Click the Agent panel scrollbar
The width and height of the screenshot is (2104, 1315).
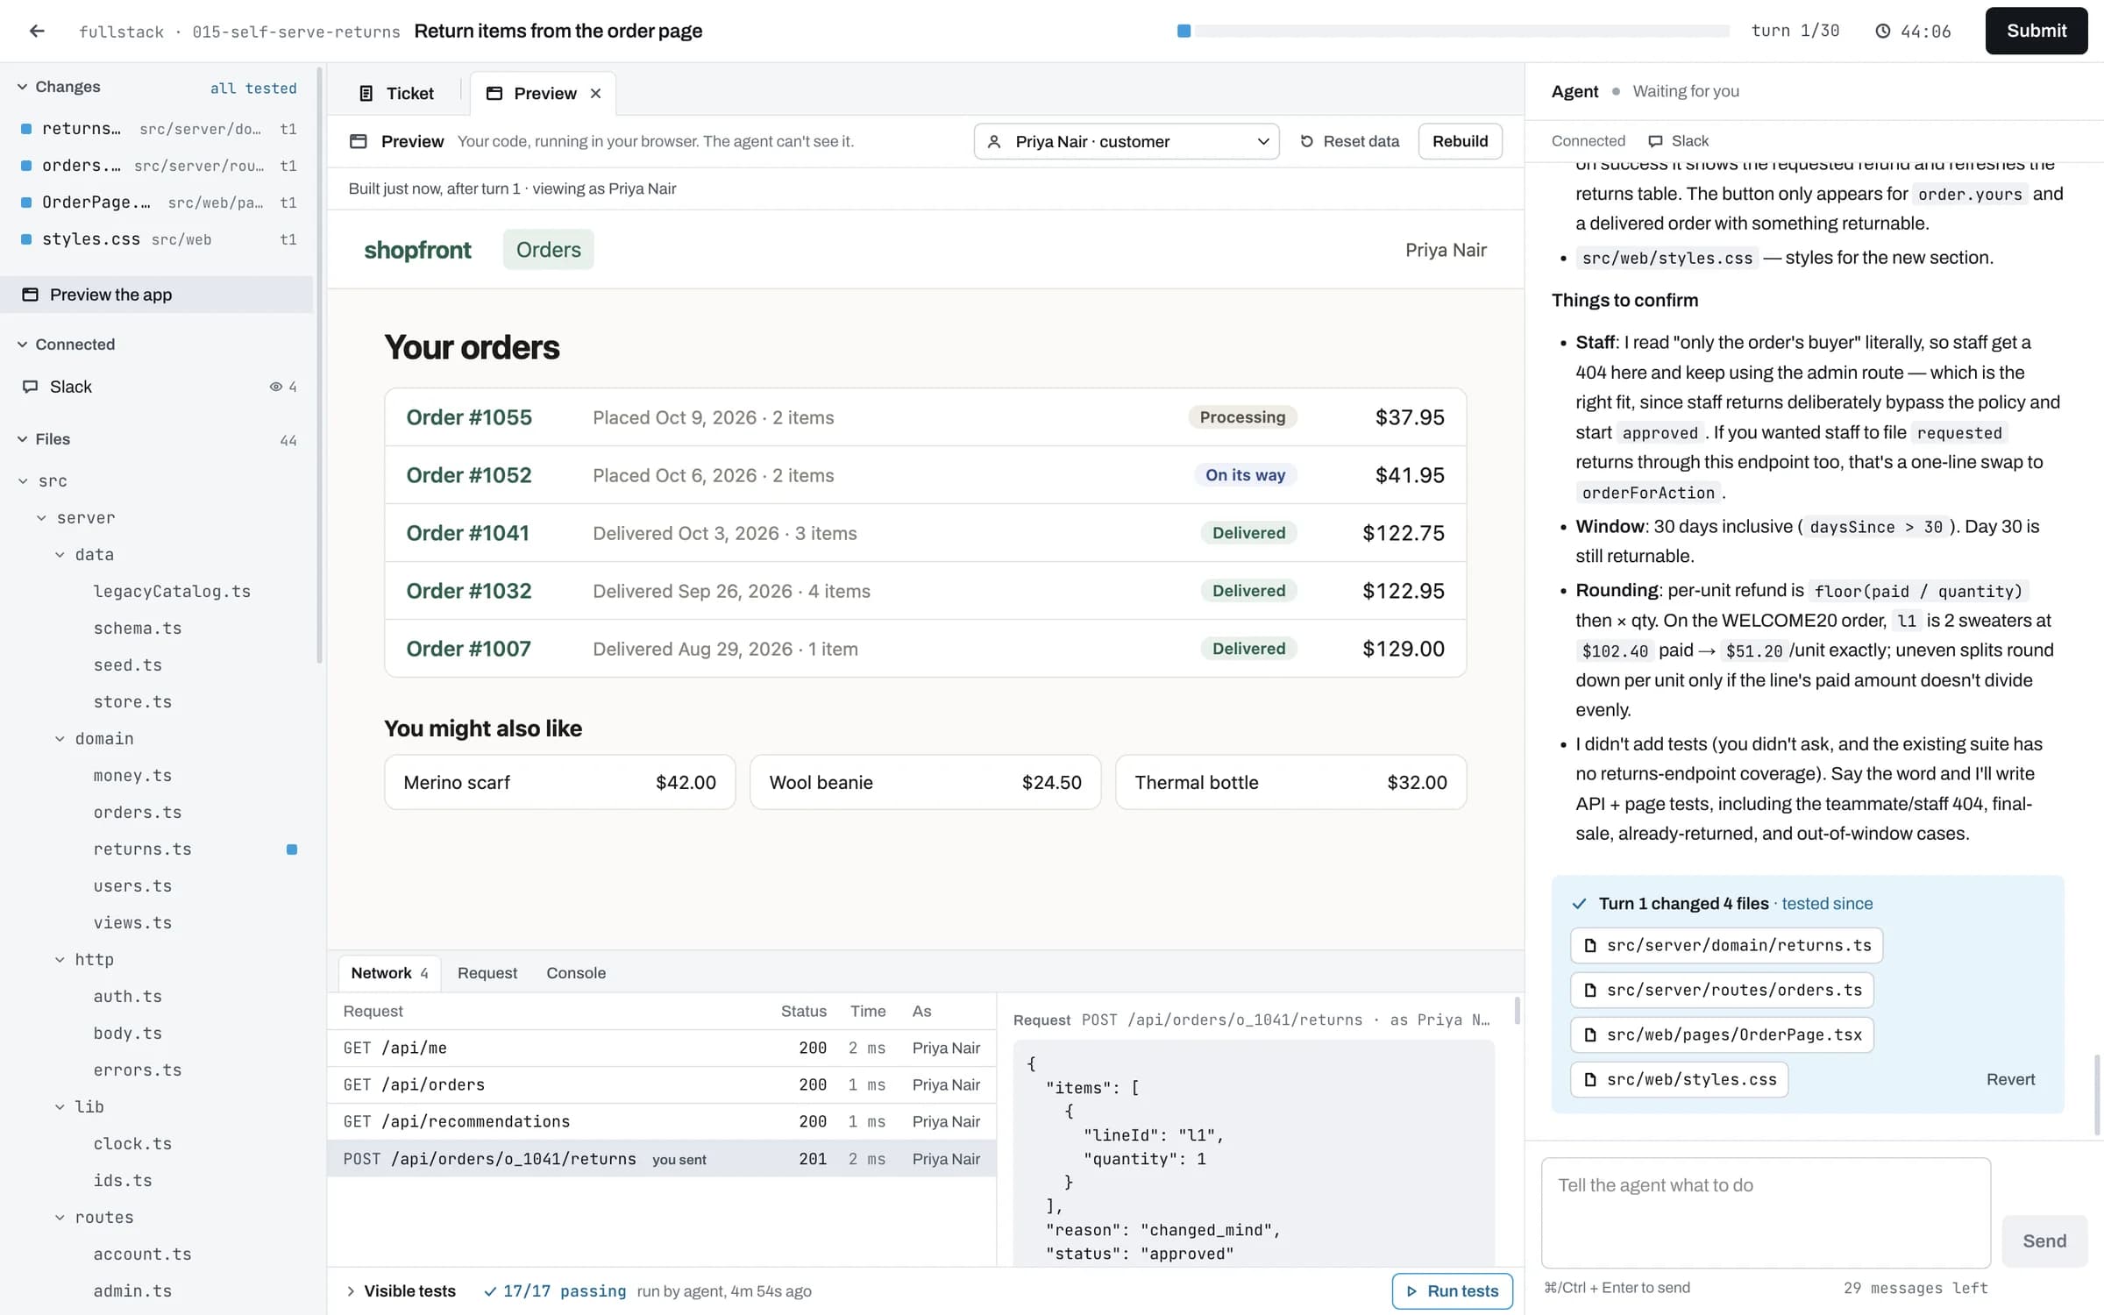click(x=2097, y=1094)
